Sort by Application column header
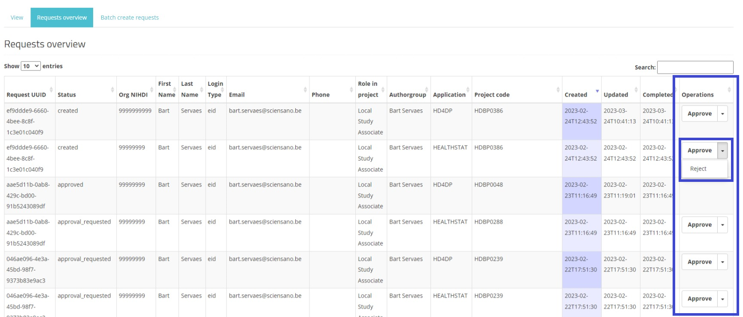 449,94
